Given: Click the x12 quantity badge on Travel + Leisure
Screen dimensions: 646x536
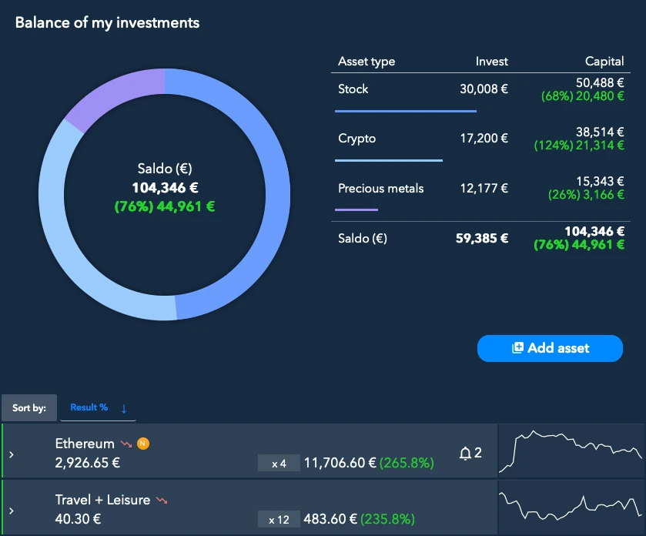Looking at the screenshot, I should (x=278, y=518).
